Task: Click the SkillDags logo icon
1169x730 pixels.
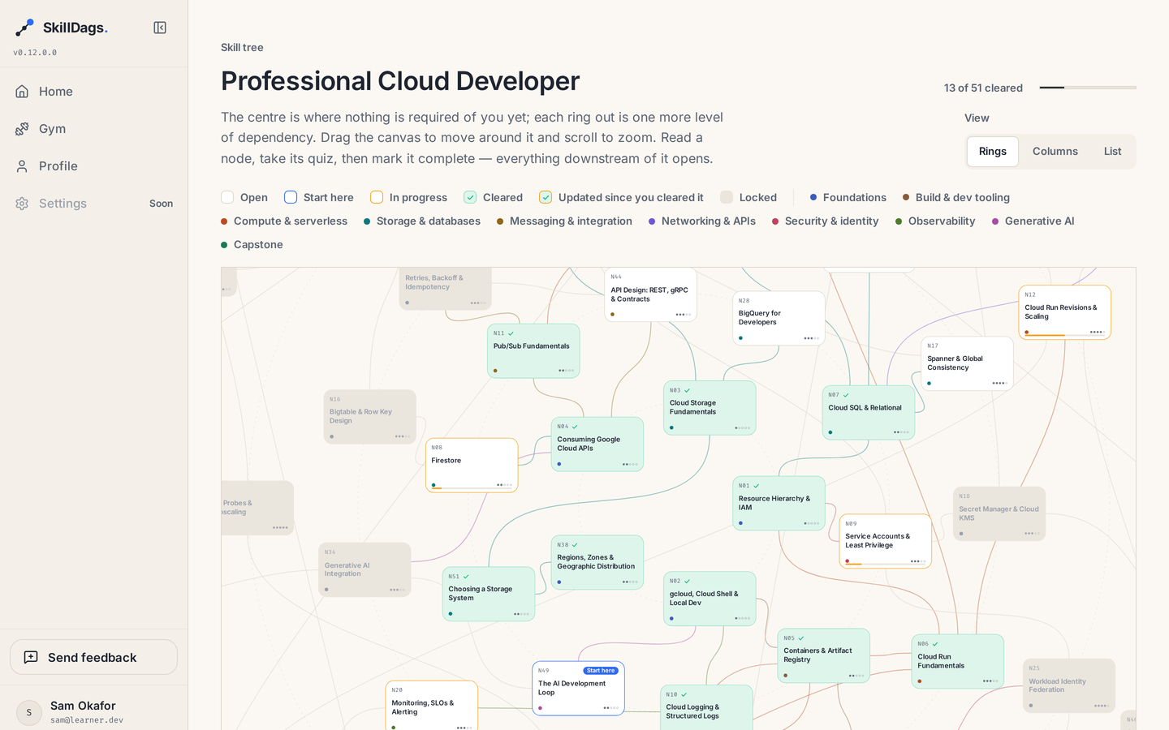Action: (x=24, y=28)
